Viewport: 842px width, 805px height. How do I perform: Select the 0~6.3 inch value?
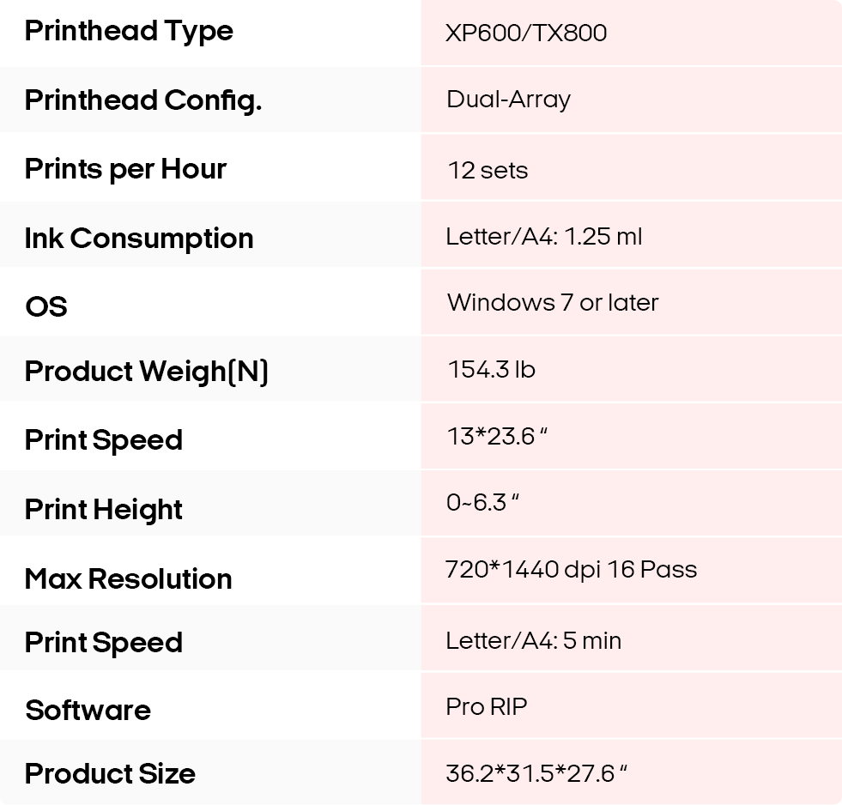point(482,503)
